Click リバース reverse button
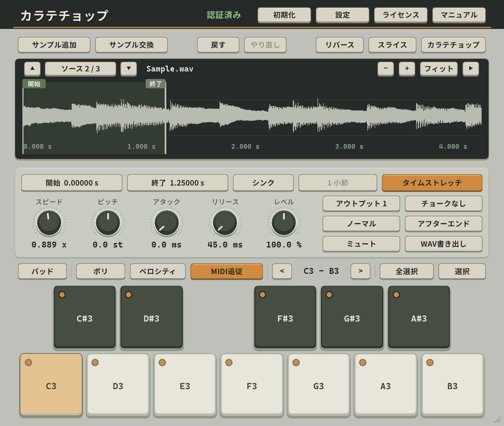The height and width of the screenshot is (426, 504). 340,45
